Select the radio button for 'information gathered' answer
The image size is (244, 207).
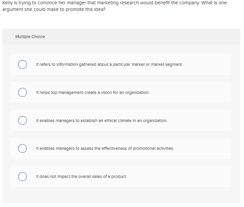pyautogui.click(x=22, y=64)
